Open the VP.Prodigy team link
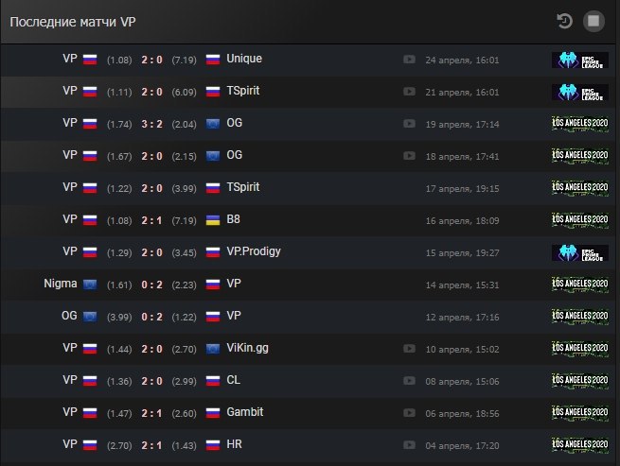This screenshot has height=466, width=620. tap(254, 251)
